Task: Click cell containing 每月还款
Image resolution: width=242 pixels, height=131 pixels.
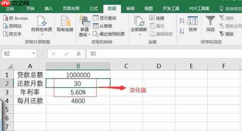Action: coord(30,101)
